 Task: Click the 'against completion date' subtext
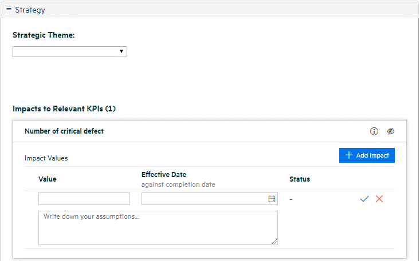pyautogui.click(x=178, y=184)
